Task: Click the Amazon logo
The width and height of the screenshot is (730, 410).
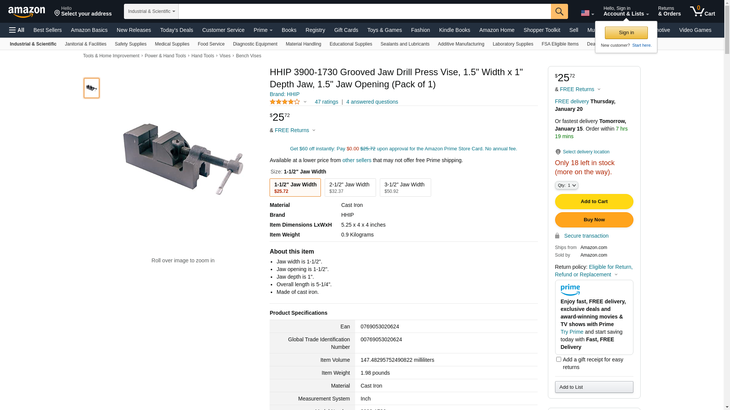Action: tap(27, 12)
